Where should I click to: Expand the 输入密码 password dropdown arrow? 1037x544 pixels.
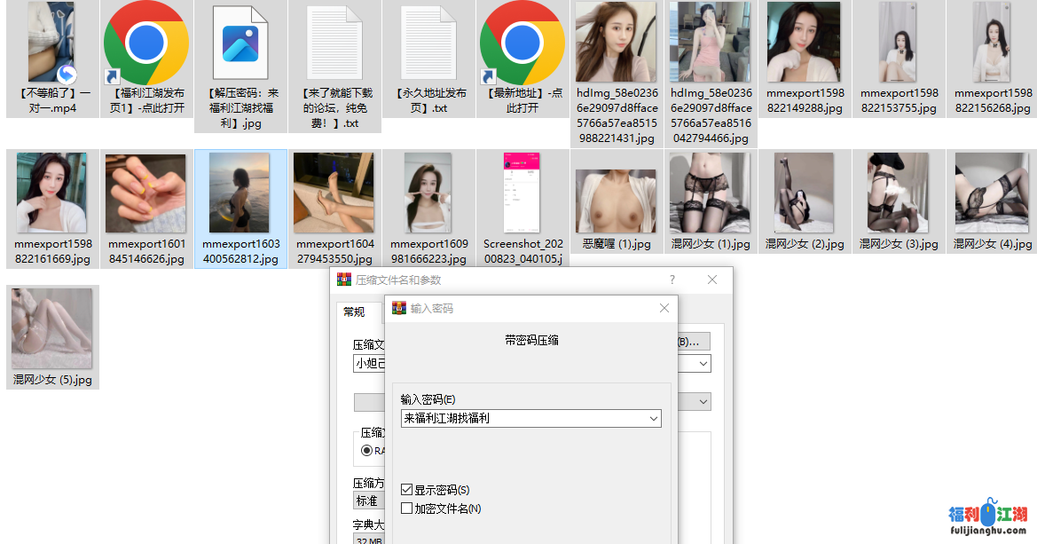pos(654,418)
